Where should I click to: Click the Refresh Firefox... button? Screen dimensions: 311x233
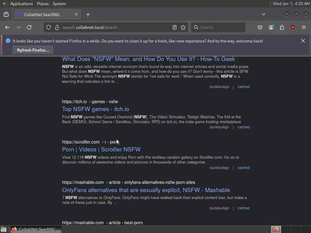point(33,50)
